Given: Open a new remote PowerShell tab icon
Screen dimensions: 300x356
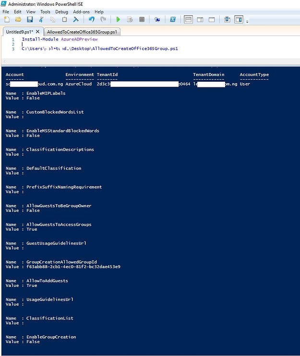Looking at the screenshot, I should [157, 20].
